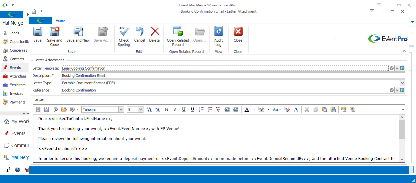Image resolution: width=416 pixels, height=183 pixels.
Task: Open the Audit Log view
Action: (x=219, y=37)
